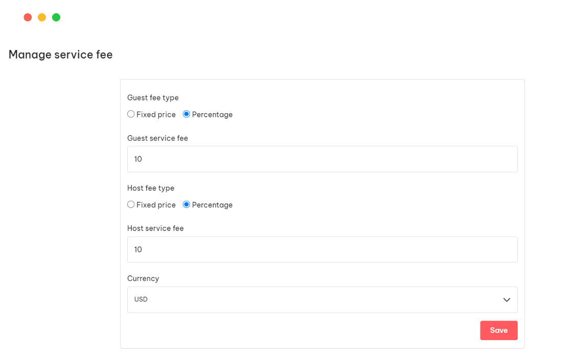Open the Currency dropdown
Image resolution: width=574 pixels, height=363 pixels.
(x=322, y=299)
